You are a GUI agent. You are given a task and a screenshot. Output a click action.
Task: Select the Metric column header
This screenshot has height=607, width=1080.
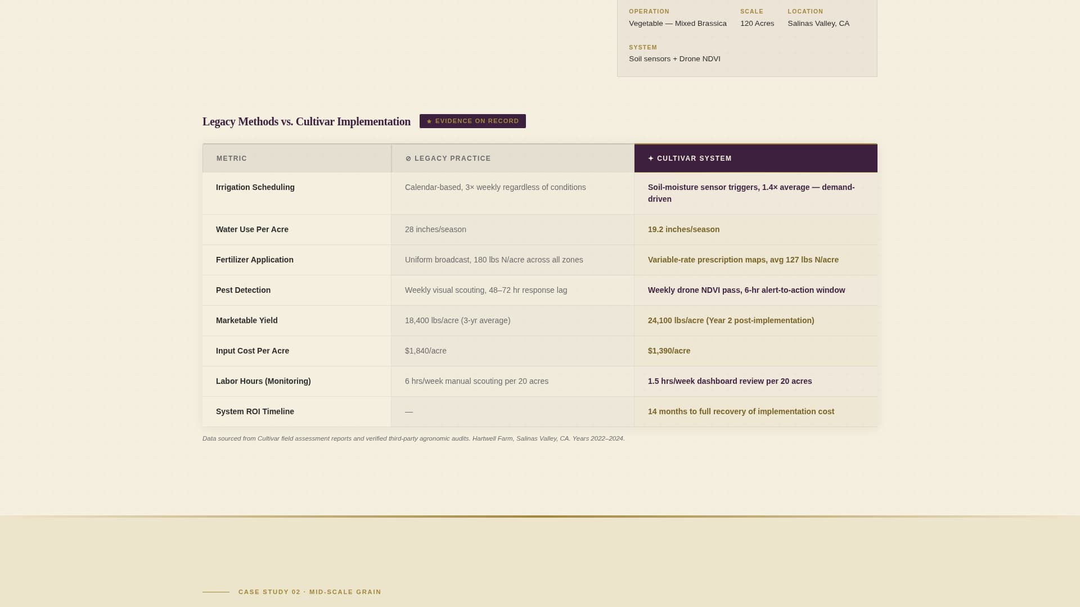[297, 158]
